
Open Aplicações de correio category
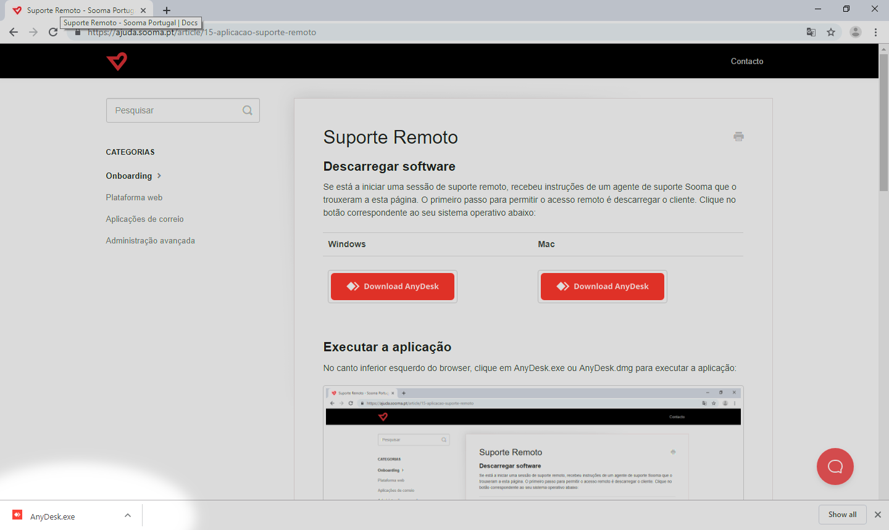click(144, 219)
